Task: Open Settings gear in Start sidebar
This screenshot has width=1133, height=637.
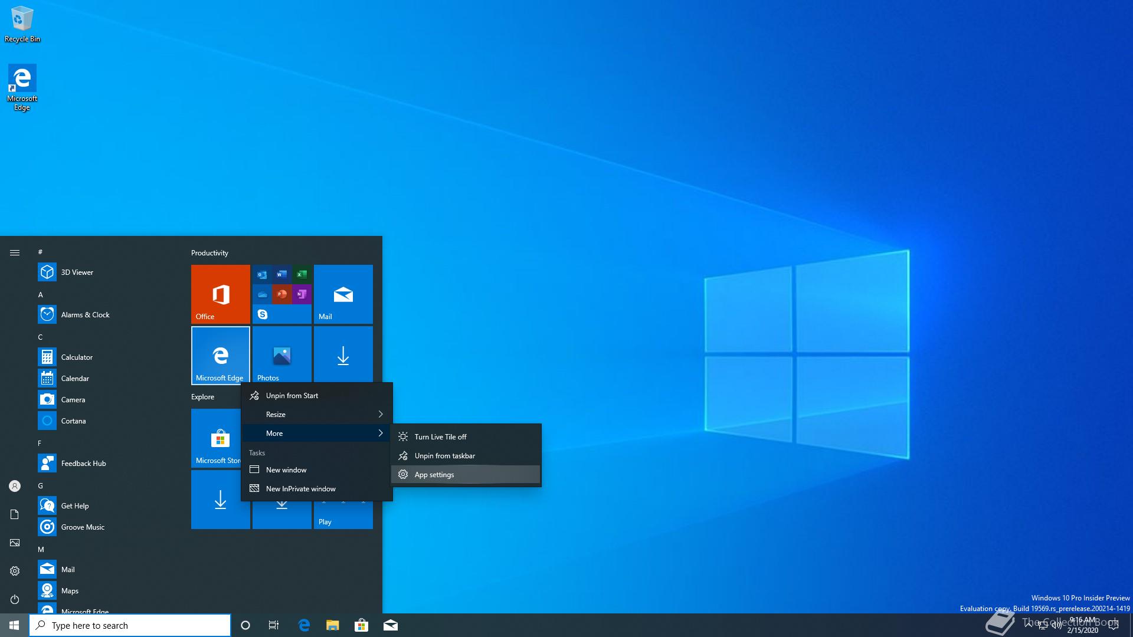Action: [x=15, y=571]
